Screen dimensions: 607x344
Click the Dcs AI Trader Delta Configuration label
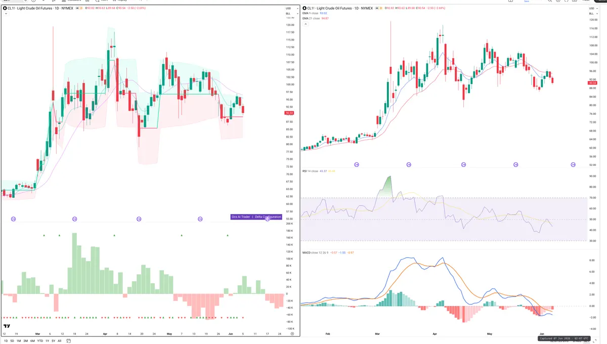pos(256,217)
